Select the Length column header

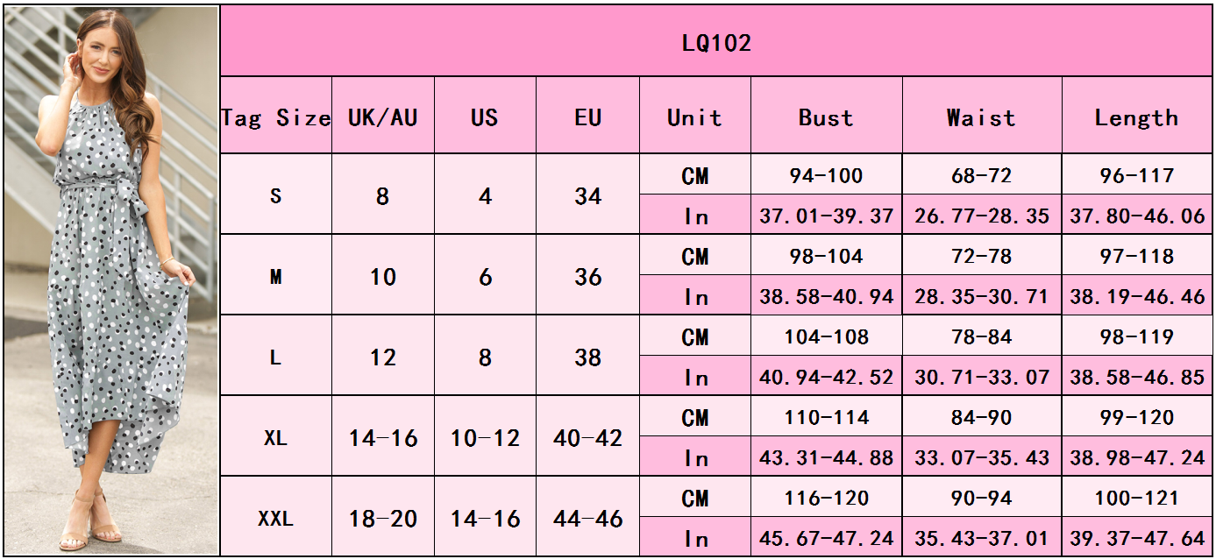click(1136, 117)
